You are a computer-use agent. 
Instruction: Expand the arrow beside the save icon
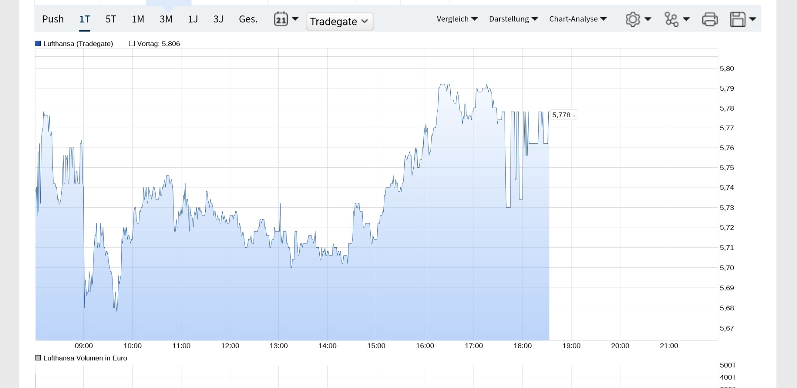point(753,19)
